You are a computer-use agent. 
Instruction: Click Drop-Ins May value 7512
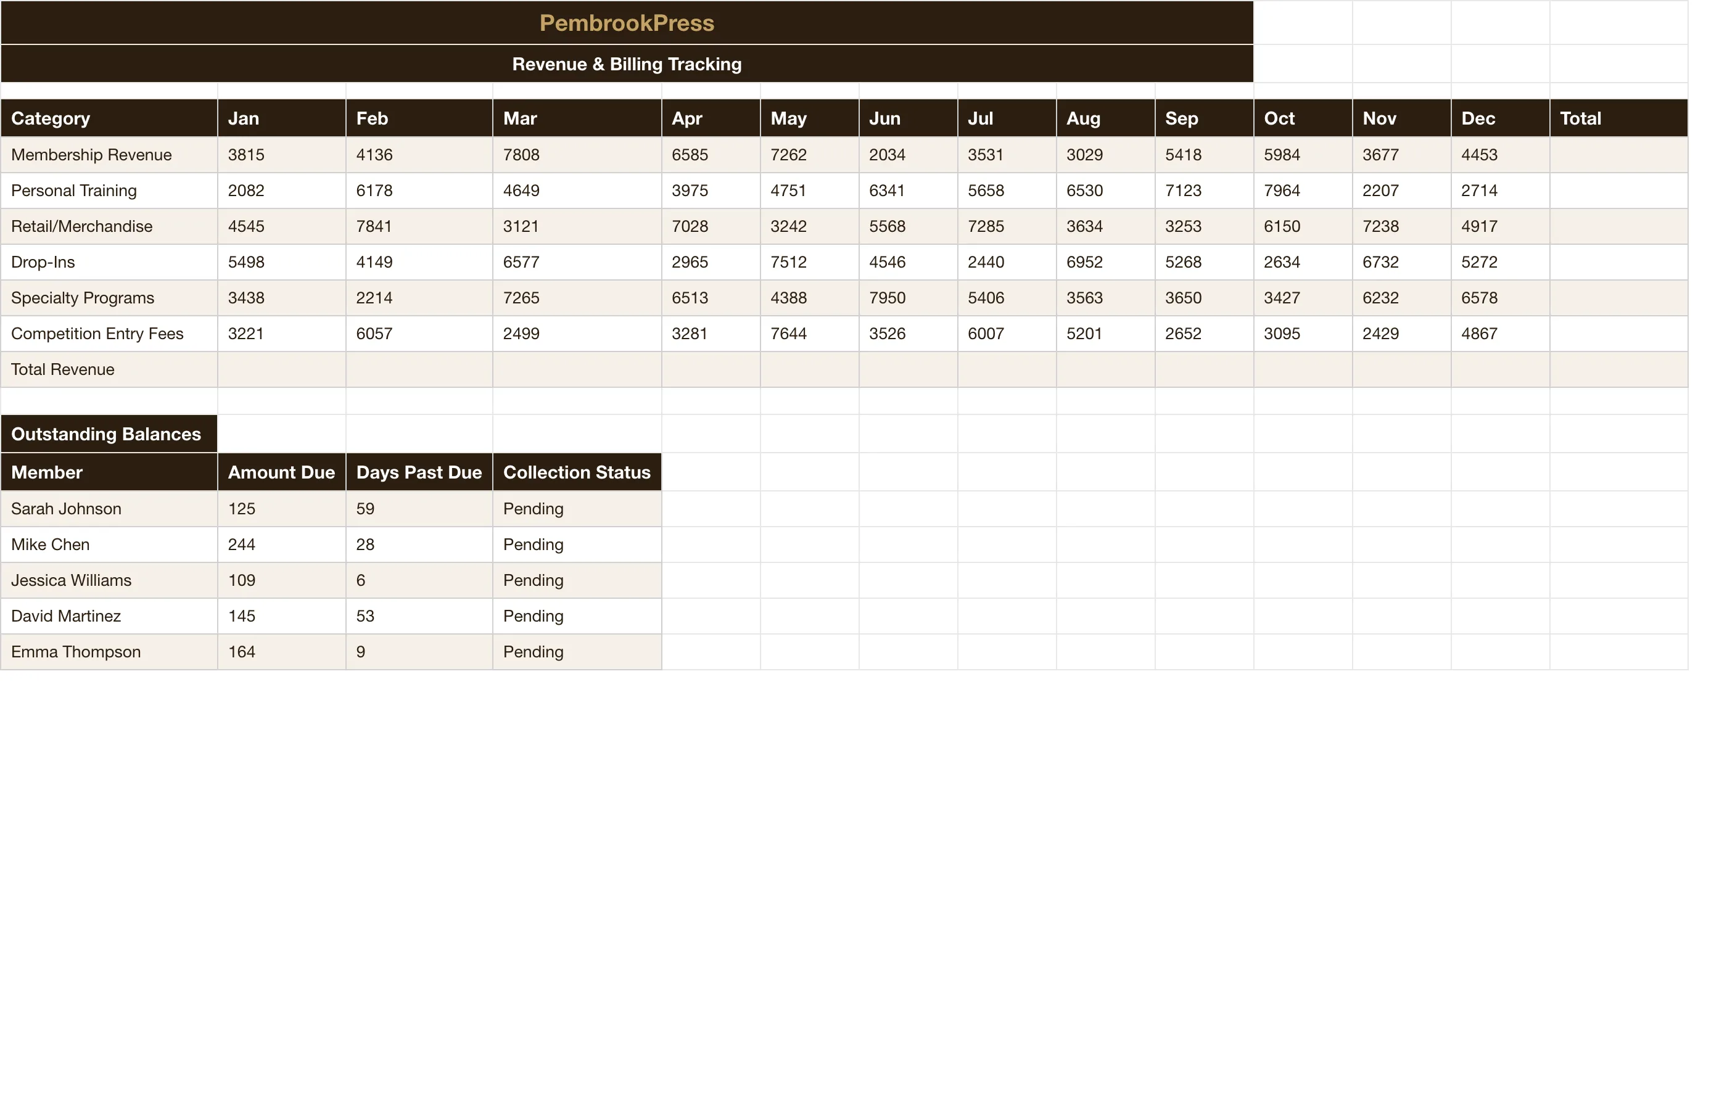point(809,262)
